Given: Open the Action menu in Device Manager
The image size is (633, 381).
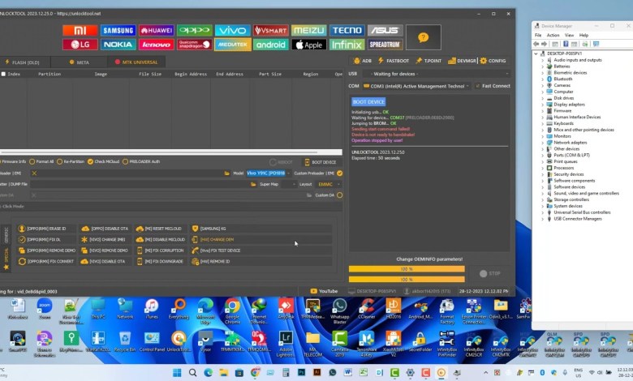Looking at the screenshot, I should tap(553, 35).
